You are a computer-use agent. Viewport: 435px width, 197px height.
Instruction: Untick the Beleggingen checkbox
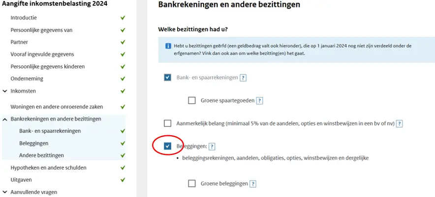click(x=168, y=146)
